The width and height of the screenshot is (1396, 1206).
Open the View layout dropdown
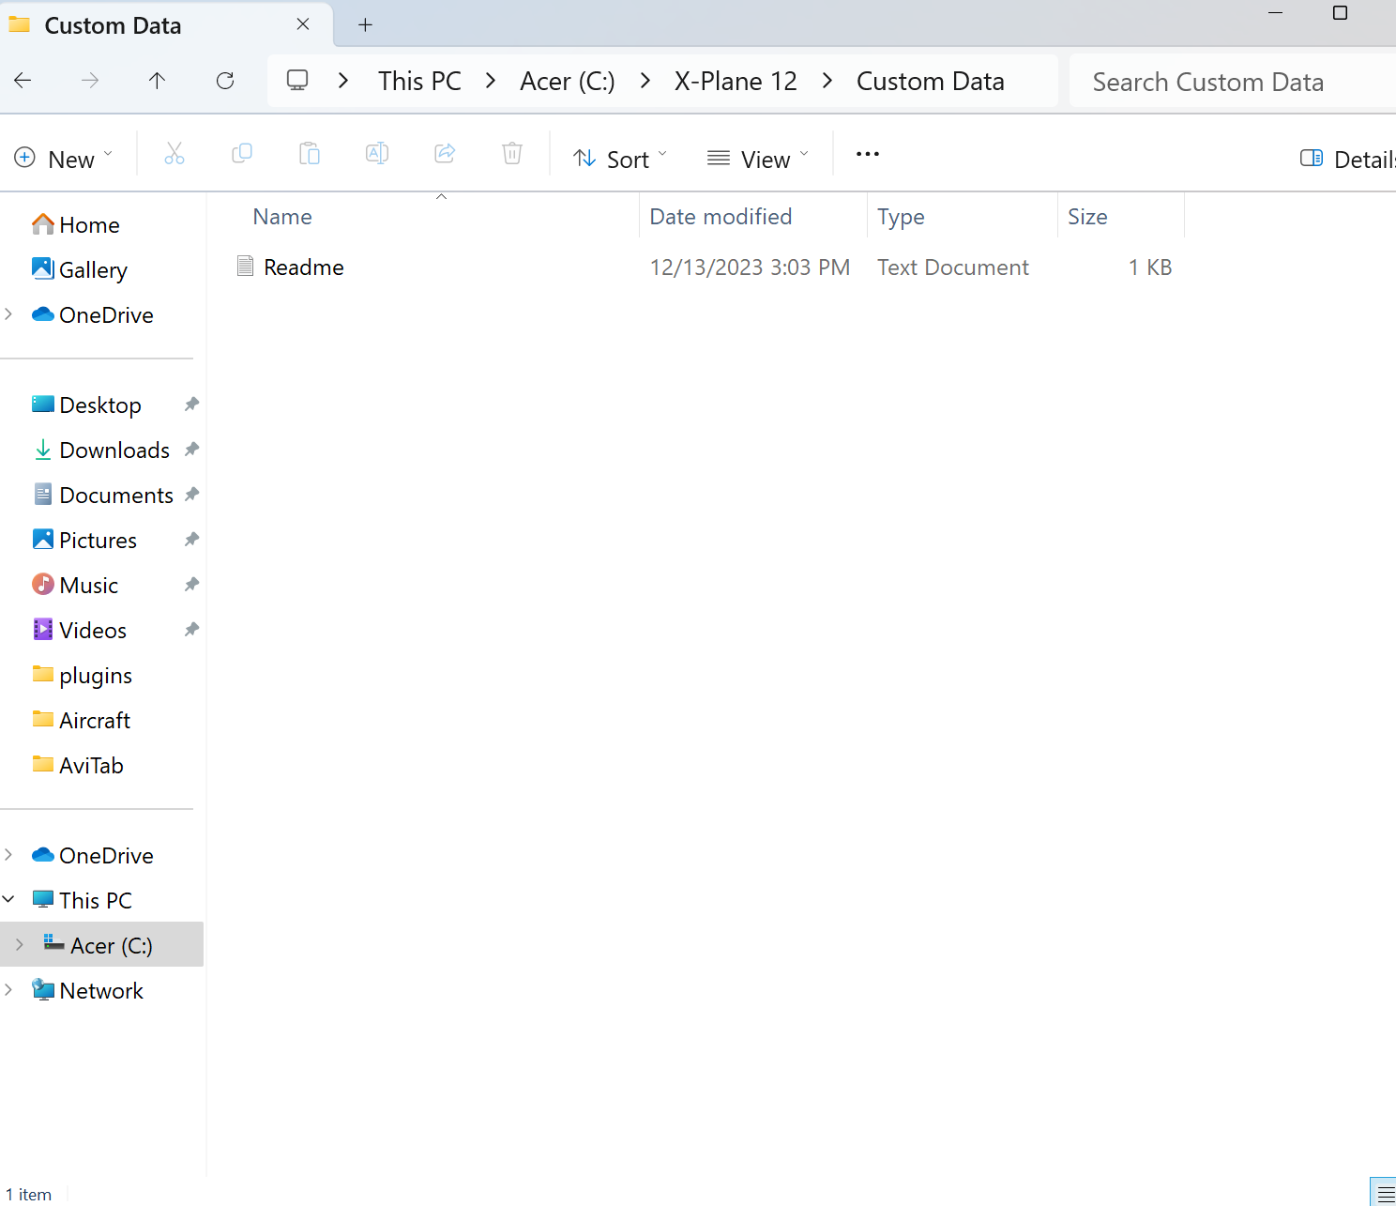[x=758, y=159]
